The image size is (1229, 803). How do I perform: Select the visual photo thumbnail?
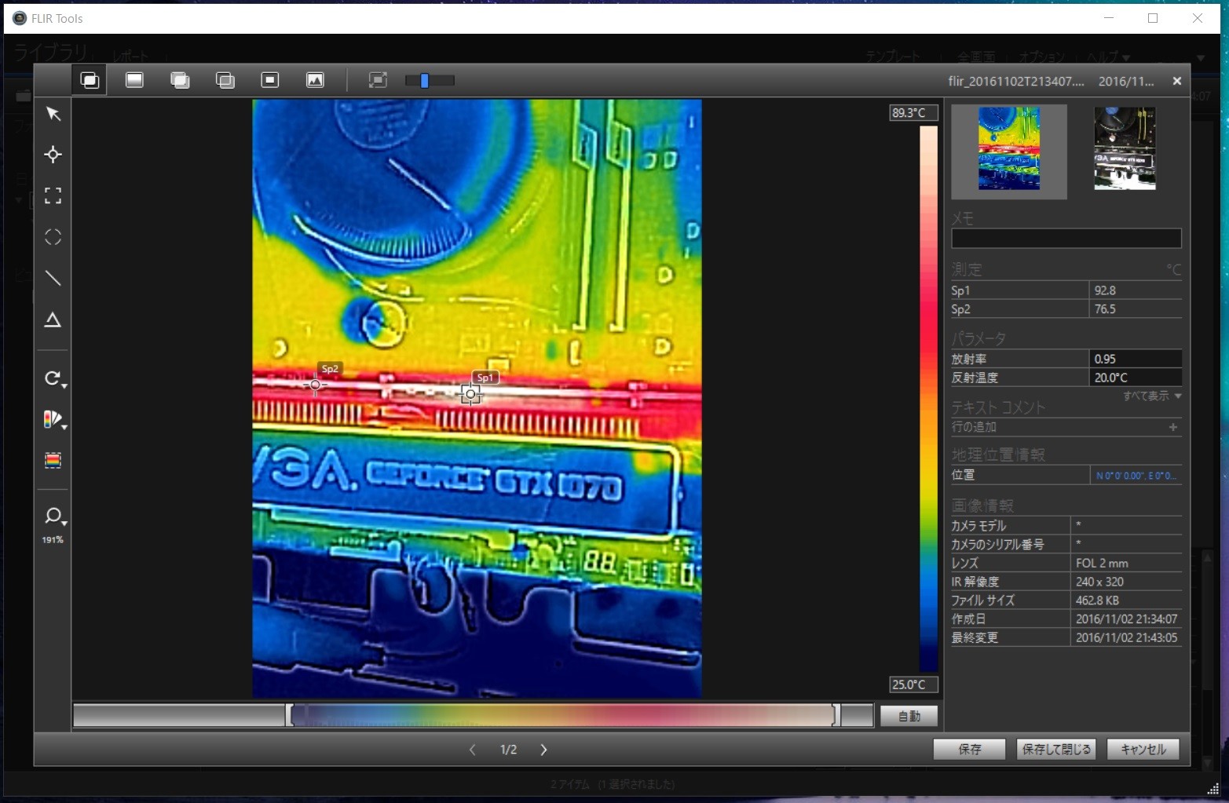tap(1125, 148)
